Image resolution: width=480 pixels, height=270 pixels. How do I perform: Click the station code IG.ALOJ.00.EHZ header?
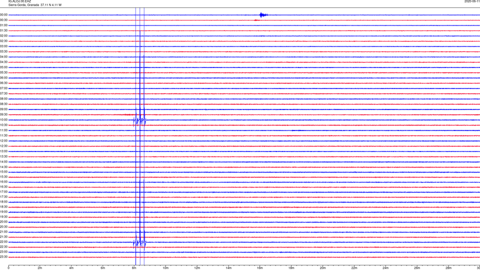pyautogui.click(x=19, y=1)
